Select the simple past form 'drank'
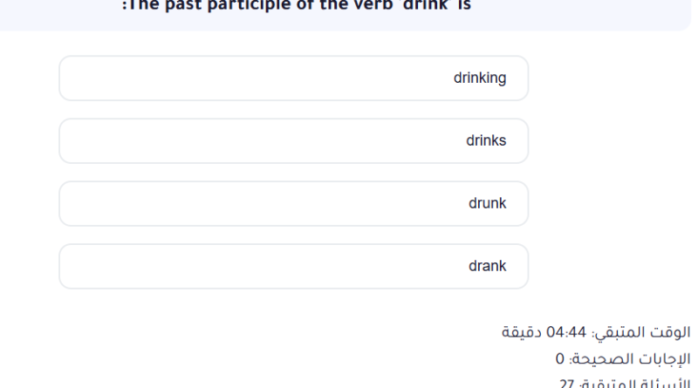This screenshot has width=698, height=388. point(294,267)
